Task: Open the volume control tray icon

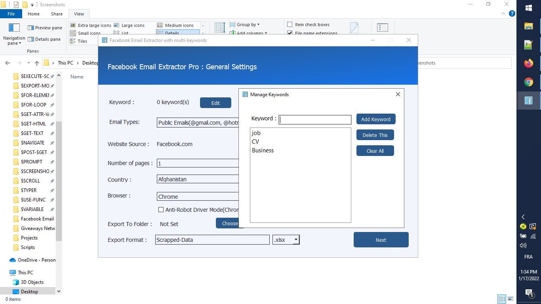Action: click(523, 245)
